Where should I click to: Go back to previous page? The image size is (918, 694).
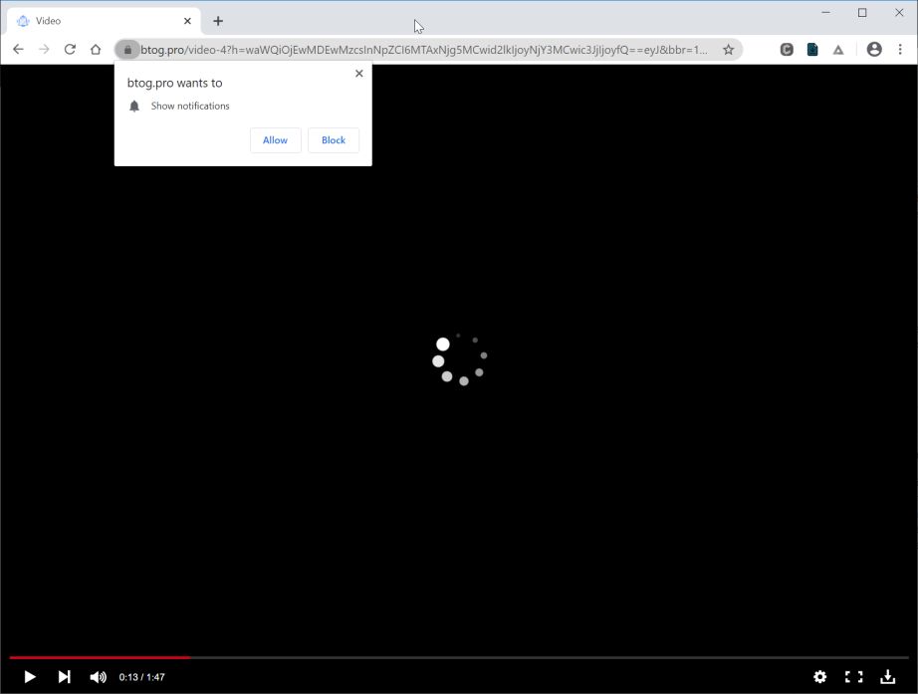(18, 49)
